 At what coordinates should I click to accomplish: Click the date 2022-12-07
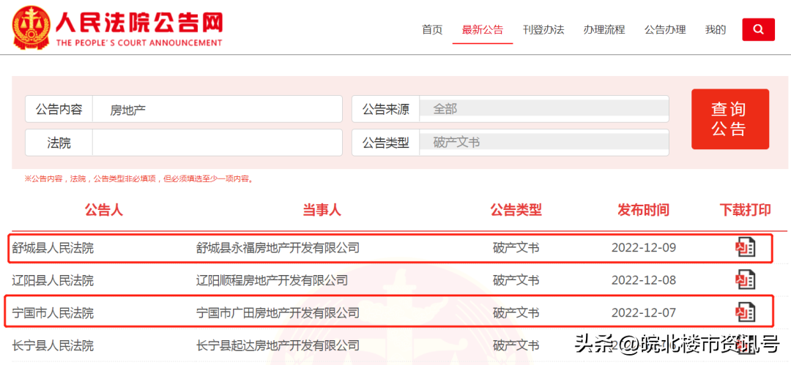pyautogui.click(x=643, y=313)
